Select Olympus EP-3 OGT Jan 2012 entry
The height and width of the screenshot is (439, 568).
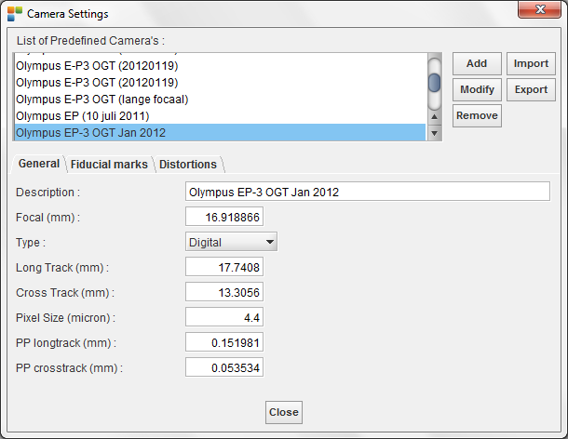click(x=220, y=132)
